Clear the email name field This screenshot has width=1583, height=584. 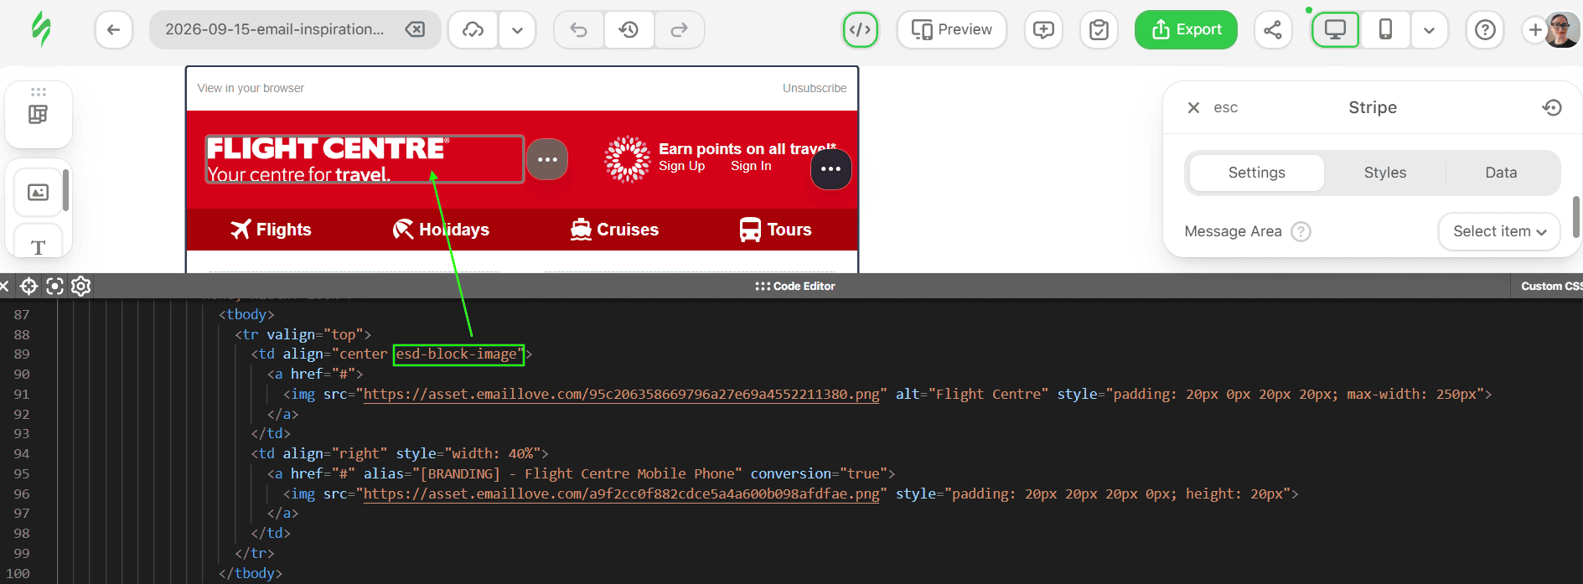(415, 29)
